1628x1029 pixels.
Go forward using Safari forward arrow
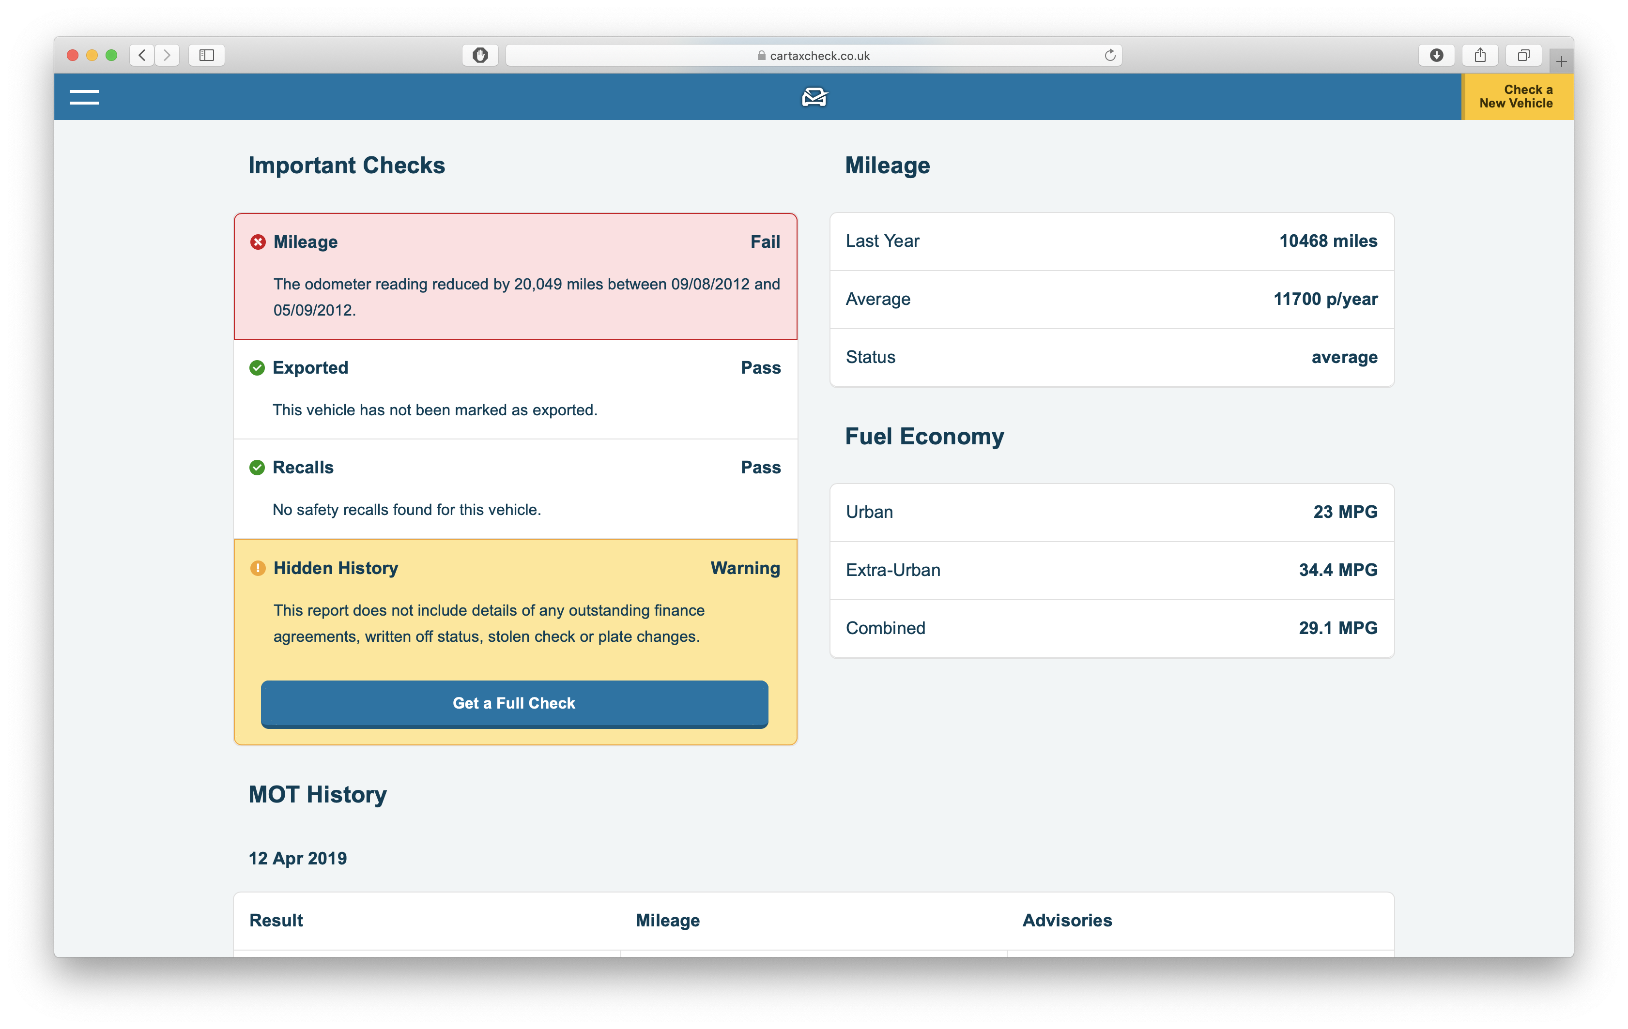pos(167,55)
